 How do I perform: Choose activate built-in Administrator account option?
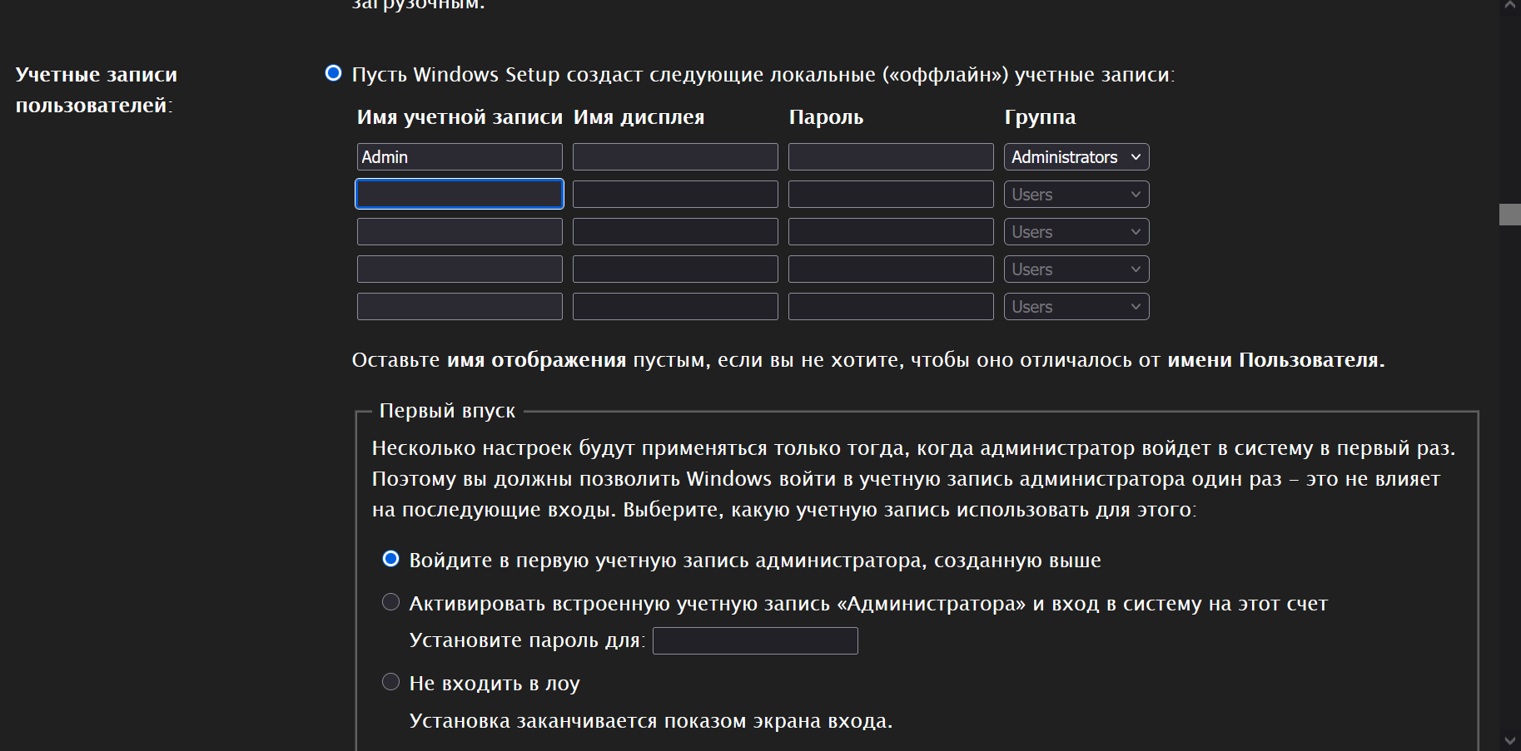tap(390, 602)
